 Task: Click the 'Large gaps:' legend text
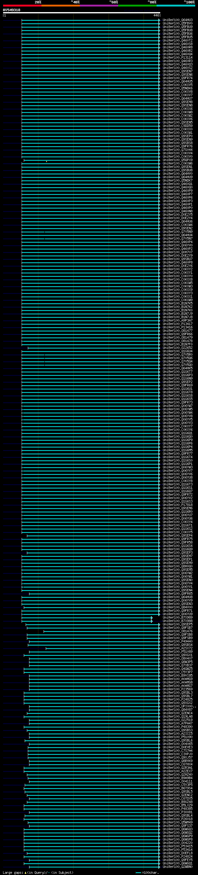(13, 872)
